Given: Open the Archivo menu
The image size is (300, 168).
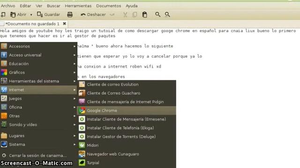Looking at the screenshot, I should click(x=8, y=6).
